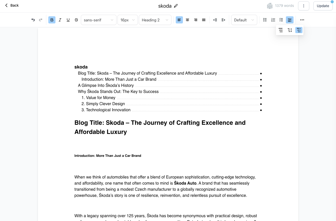Viewport: 336px width, 221px height.
Task: Insert a bulleted list
Action: (265, 20)
